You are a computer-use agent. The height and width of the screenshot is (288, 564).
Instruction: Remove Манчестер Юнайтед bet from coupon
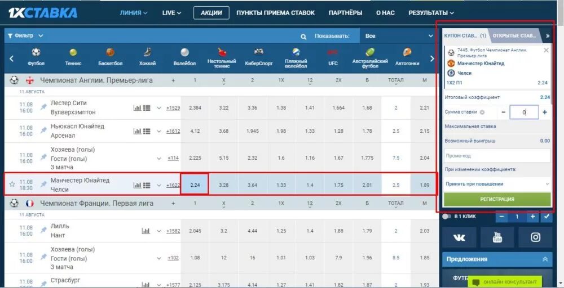point(547,50)
